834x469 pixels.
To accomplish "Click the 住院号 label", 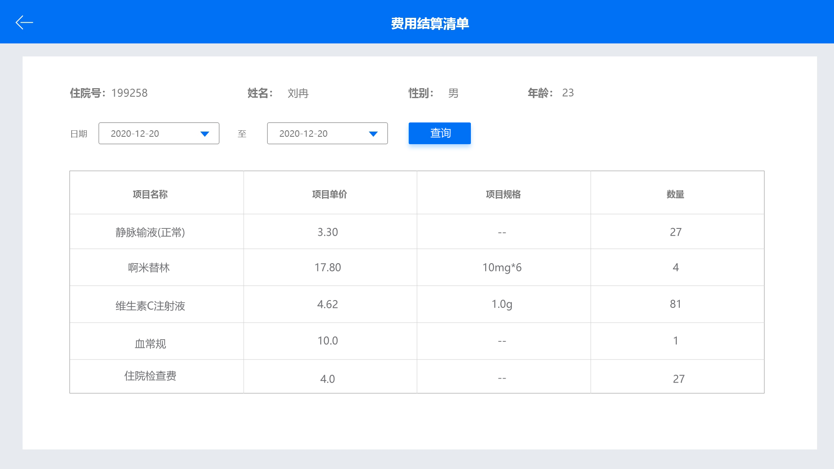I will coord(87,93).
